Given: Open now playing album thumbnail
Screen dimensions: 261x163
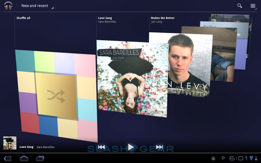Looking at the screenshot, I should (10, 143).
